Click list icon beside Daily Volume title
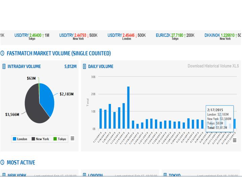242x181 pixels. tap(85, 66)
